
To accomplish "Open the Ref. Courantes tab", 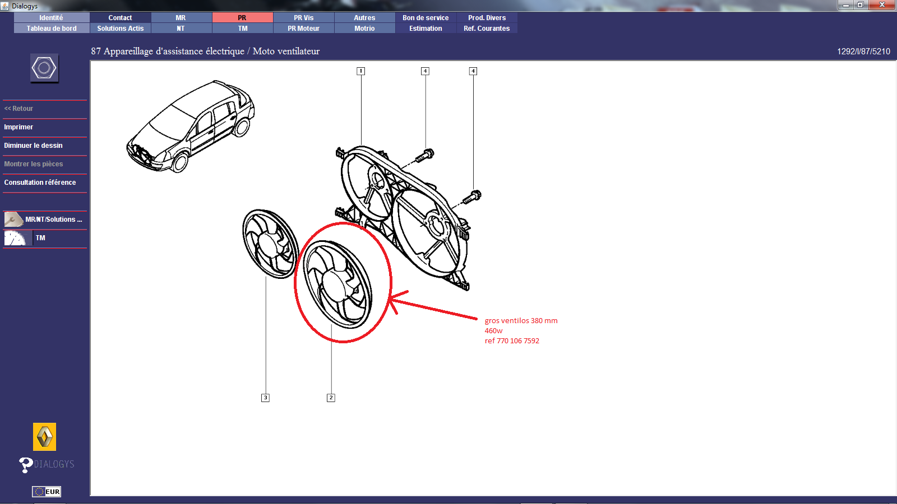I will pos(487,29).
